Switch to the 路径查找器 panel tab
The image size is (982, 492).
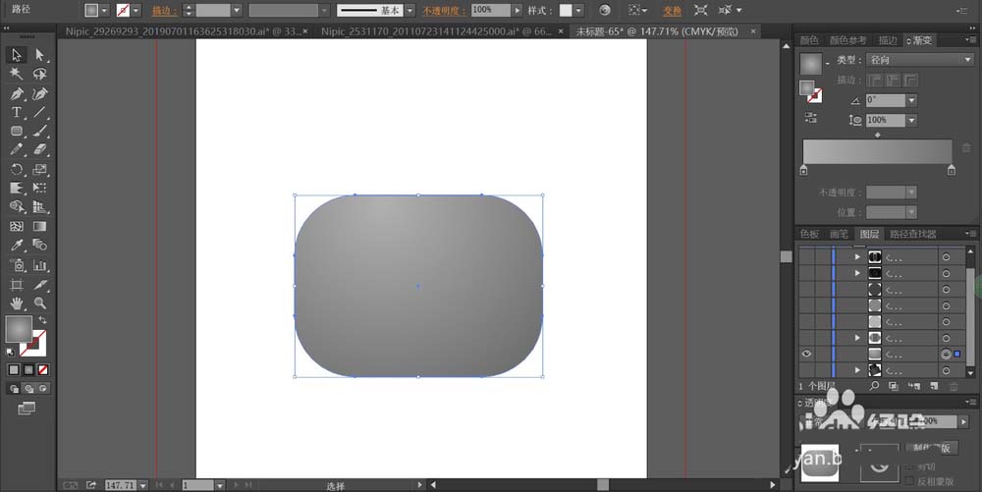(x=913, y=234)
